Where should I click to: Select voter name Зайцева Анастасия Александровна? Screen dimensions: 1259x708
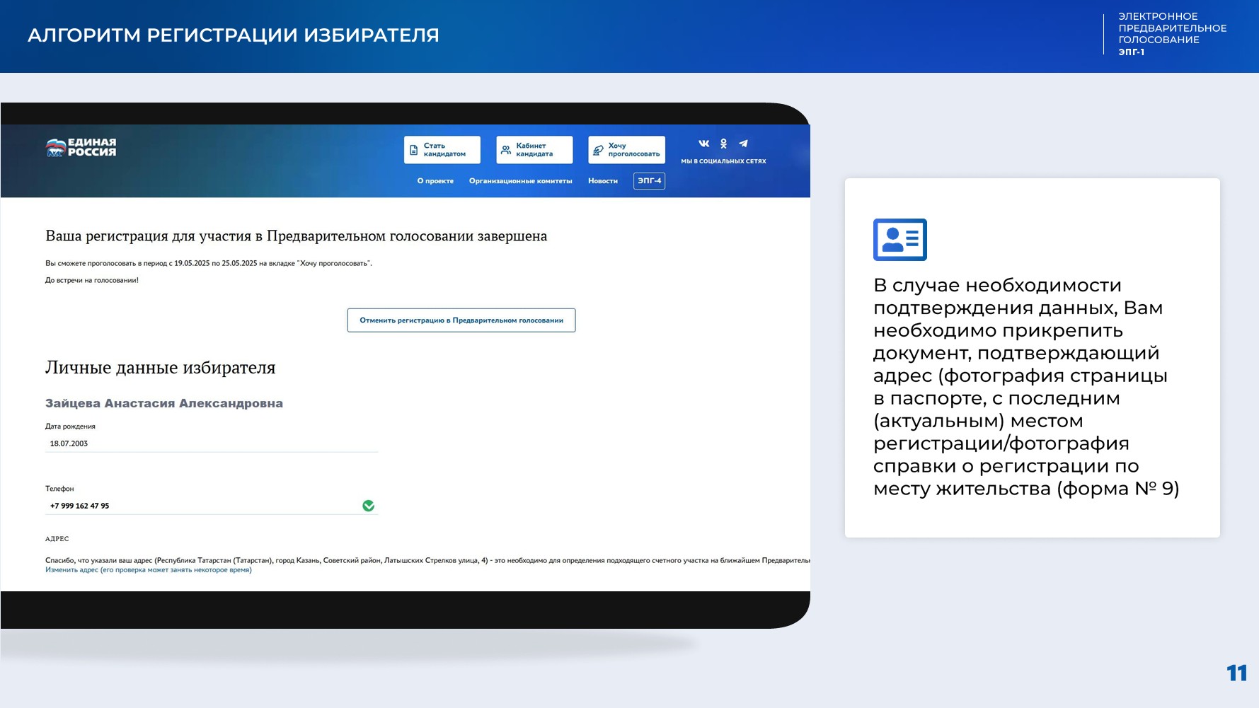click(x=164, y=403)
